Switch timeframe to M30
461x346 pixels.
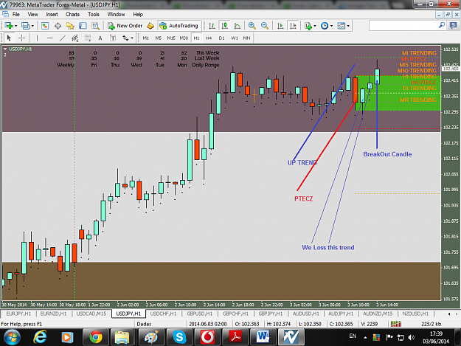coord(184,38)
